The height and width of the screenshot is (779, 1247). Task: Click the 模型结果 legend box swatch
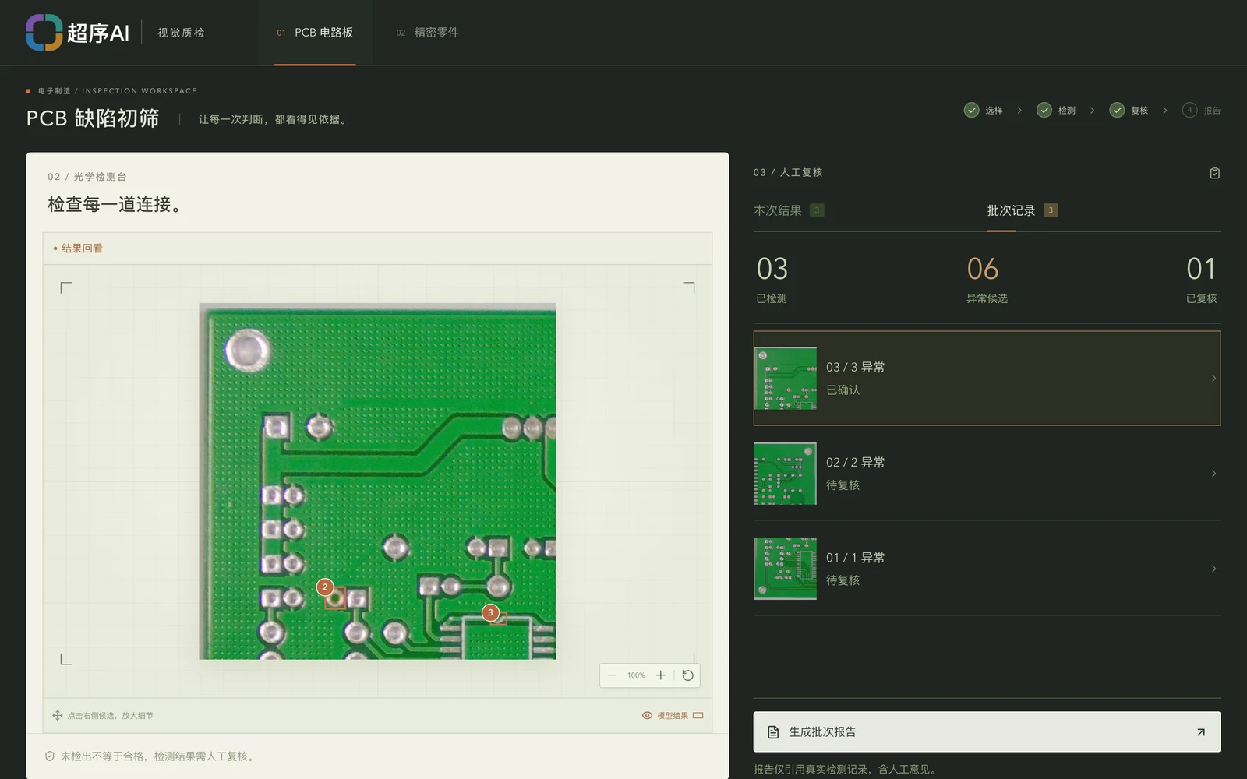(698, 715)
